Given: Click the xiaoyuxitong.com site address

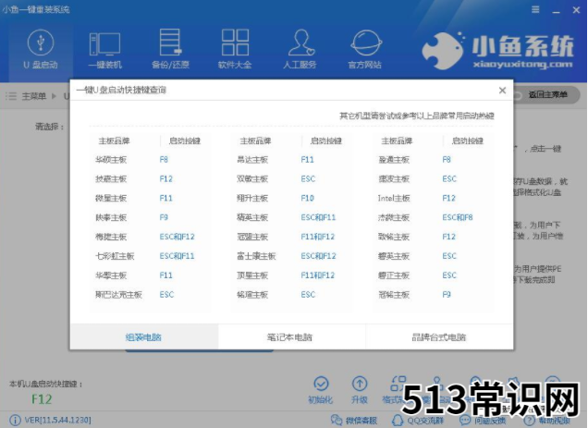Looking at the screenshot, I should point(522,64).
